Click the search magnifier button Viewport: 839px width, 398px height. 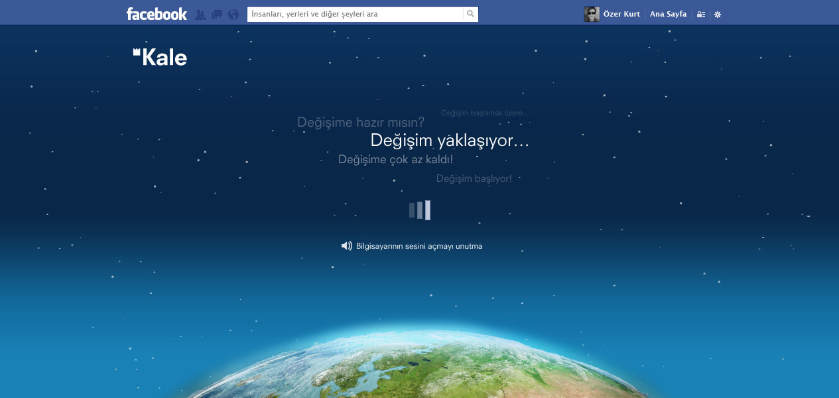tap(471, 14)
